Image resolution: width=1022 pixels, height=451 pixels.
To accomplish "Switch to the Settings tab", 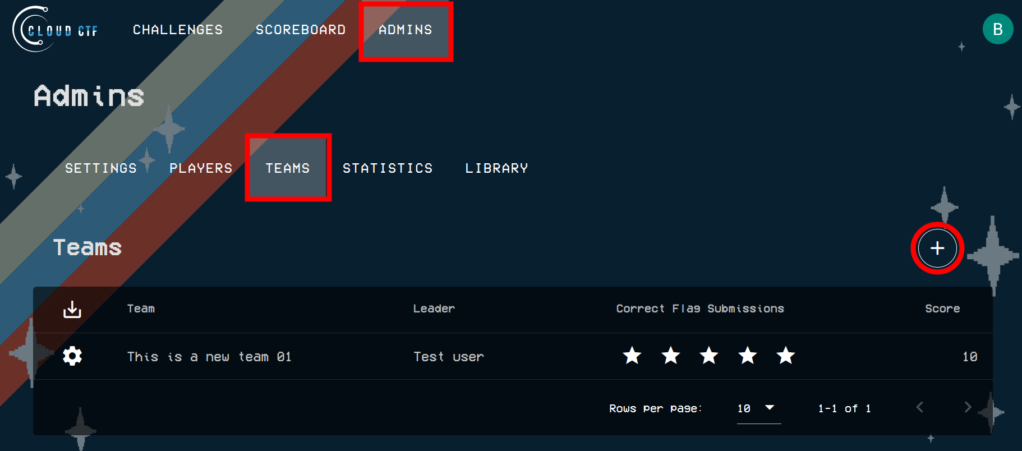I will click(x=101, y=168).
